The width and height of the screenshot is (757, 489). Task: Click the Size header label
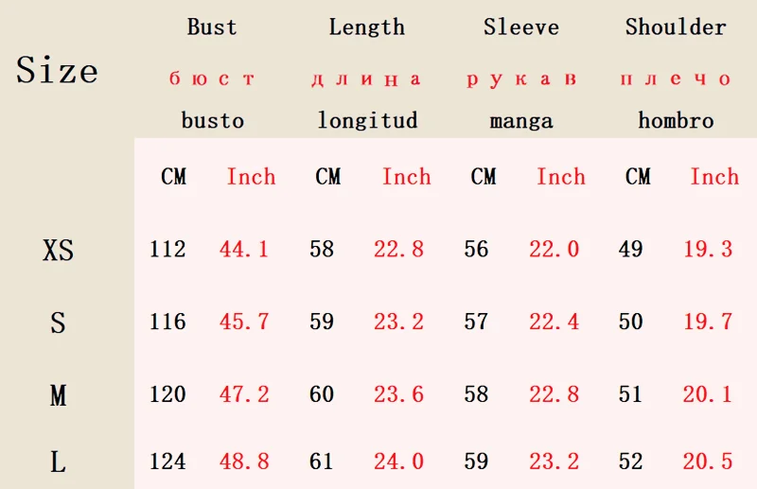pos(57,69)
